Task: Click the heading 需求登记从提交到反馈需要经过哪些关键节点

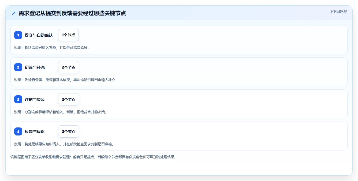Action: tap(72, 13)
